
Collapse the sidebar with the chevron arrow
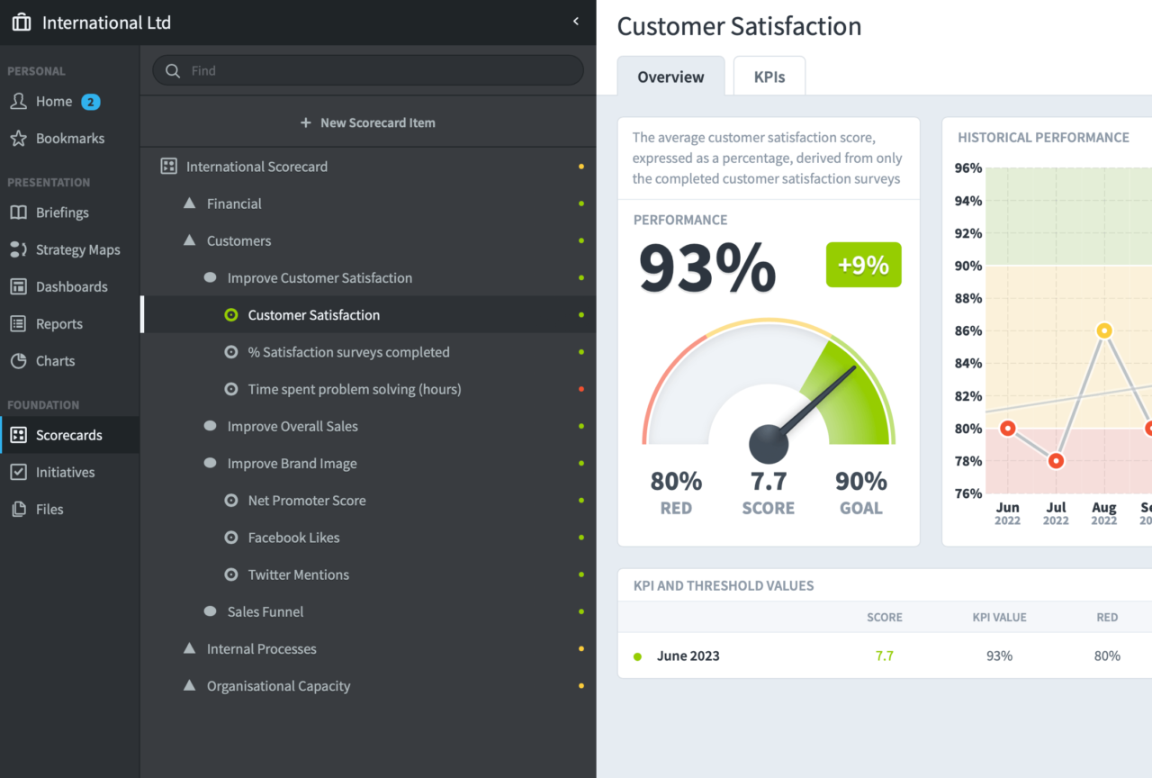click(575, 20)
